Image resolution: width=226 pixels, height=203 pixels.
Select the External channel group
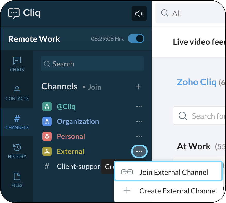tap(70, 152)
